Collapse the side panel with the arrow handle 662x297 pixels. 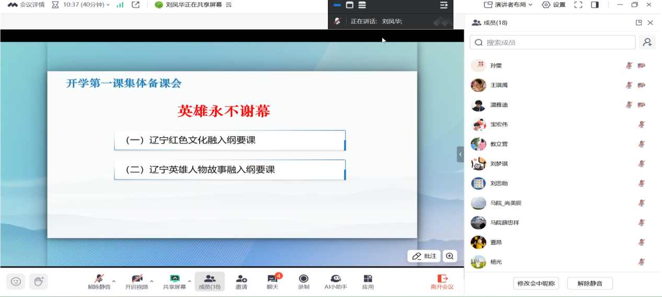[460, 155]
